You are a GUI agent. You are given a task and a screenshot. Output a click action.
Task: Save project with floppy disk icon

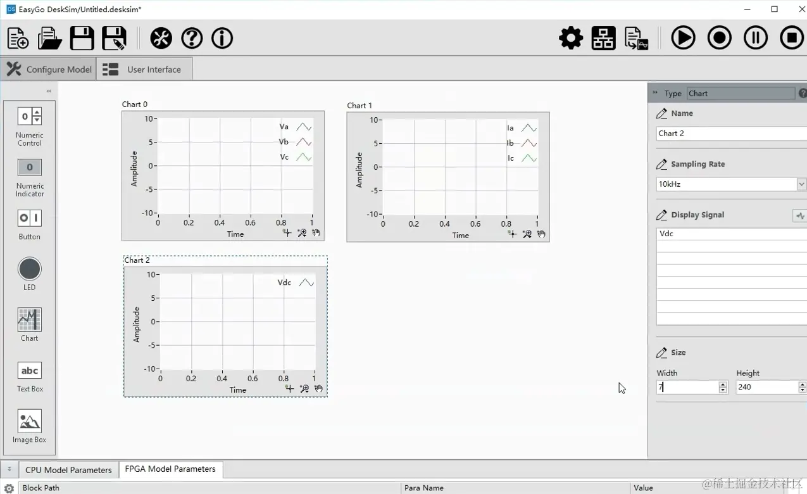(x=82, y=38)
